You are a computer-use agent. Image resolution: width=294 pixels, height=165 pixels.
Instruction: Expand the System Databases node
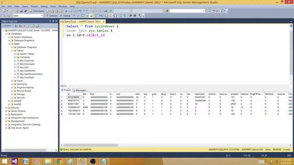[9, 37]
